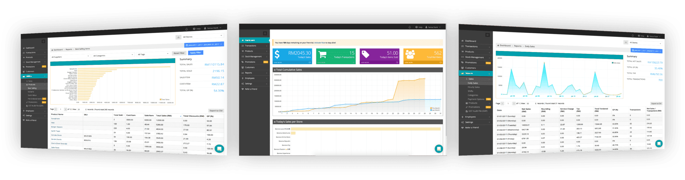Click Settings gears icon in middle window sidebar
The image size is (685, 180).
242,84
